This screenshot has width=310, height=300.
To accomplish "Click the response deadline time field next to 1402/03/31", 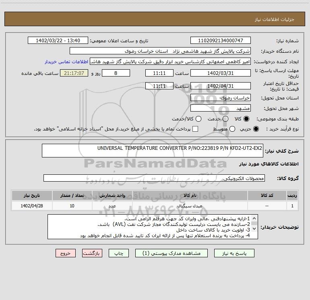I will click(x=159, y=73).
